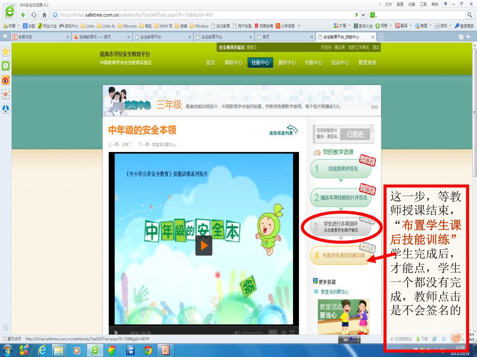The width and height of the screenshot is (477, 357).
Task: Click the 已签名 signature button
Action: click(x=355, y=134)
